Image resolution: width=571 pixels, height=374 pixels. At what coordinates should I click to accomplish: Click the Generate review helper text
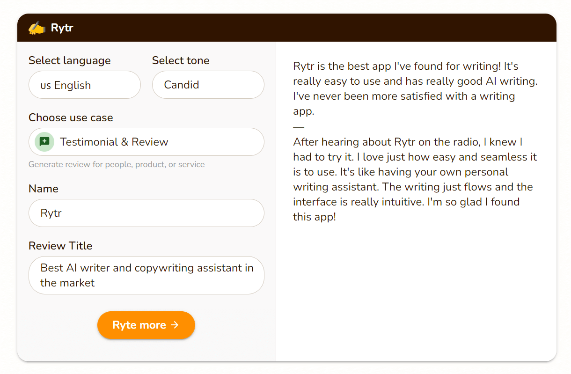tap(116, 164)
